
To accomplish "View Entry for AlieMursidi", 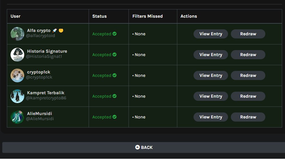I will coord(211,117).
